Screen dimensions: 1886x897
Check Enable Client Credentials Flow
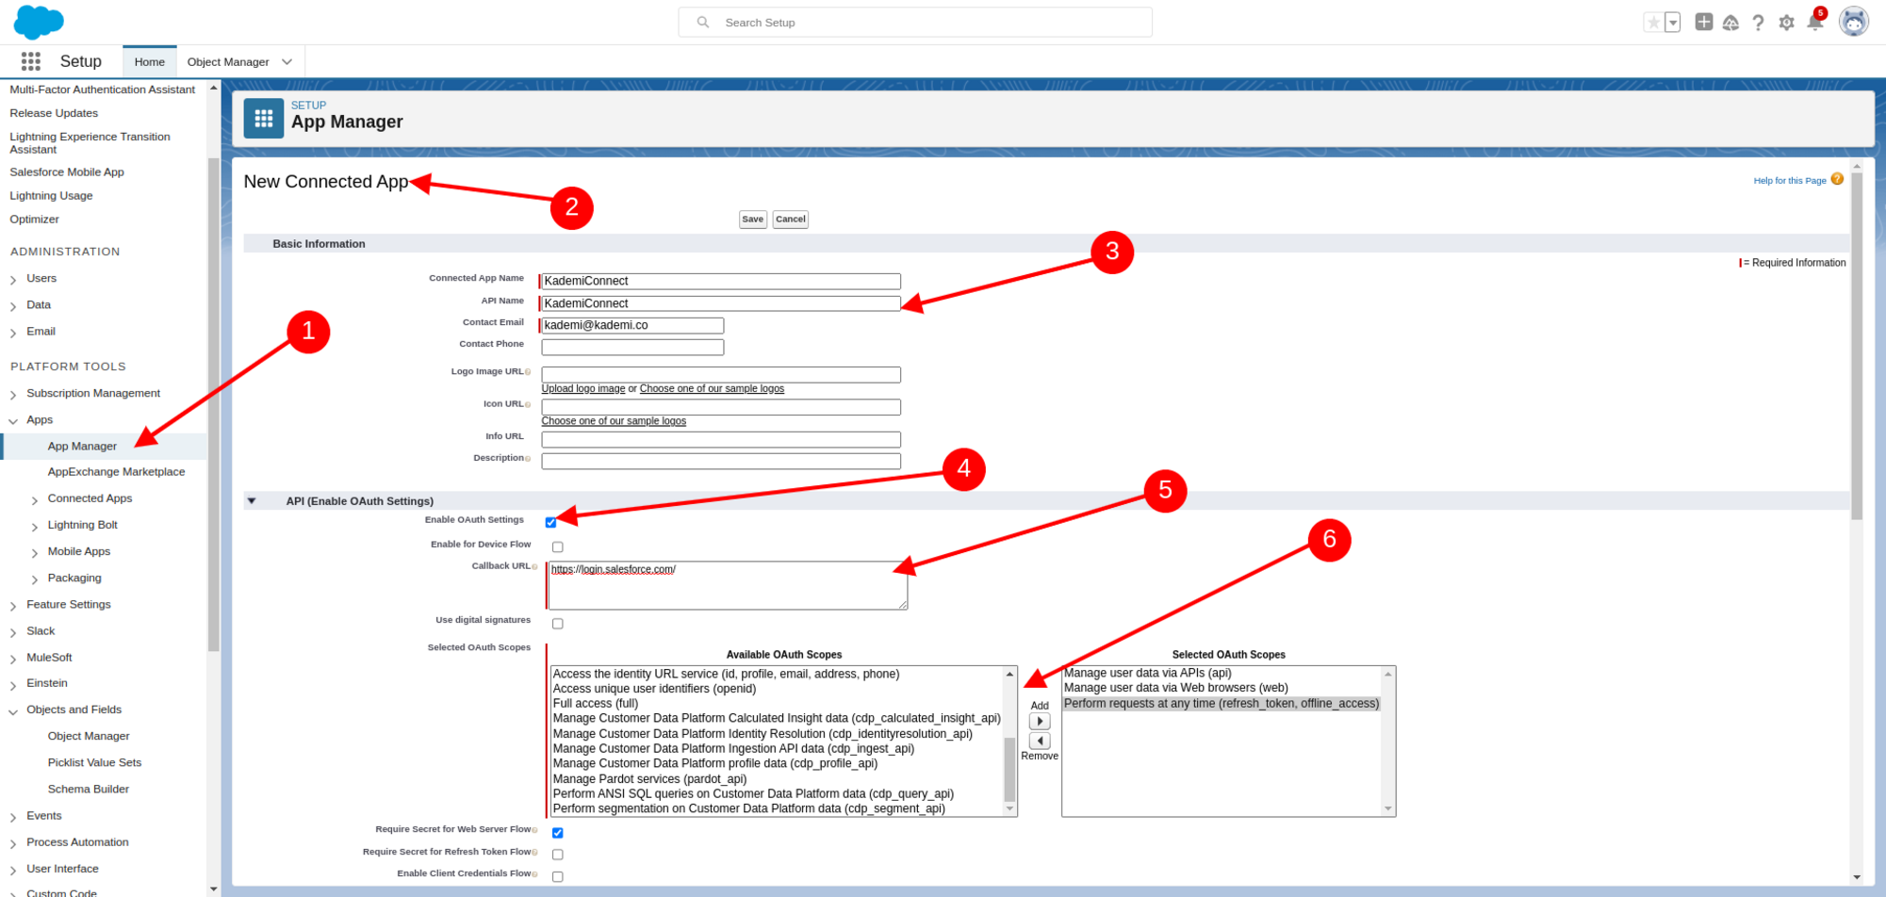(x=558, y=876)
